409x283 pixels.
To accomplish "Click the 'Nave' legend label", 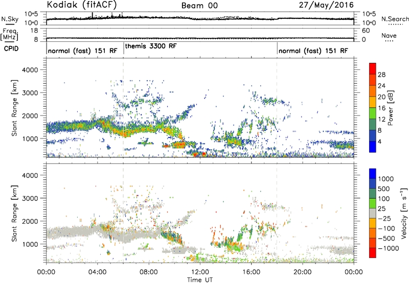I will point(389,35).
